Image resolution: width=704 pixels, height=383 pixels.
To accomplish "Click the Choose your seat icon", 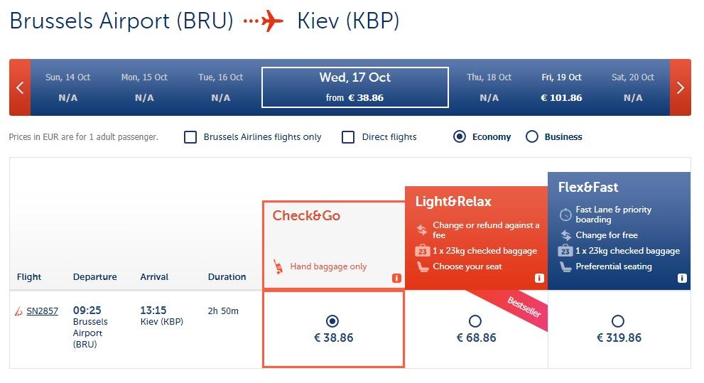I will tap(422, 266).
